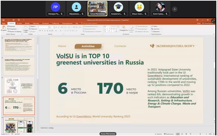Select participant tile Катя Гриш...
Viewport: 217px width, 136px height.
pos(160,9)
